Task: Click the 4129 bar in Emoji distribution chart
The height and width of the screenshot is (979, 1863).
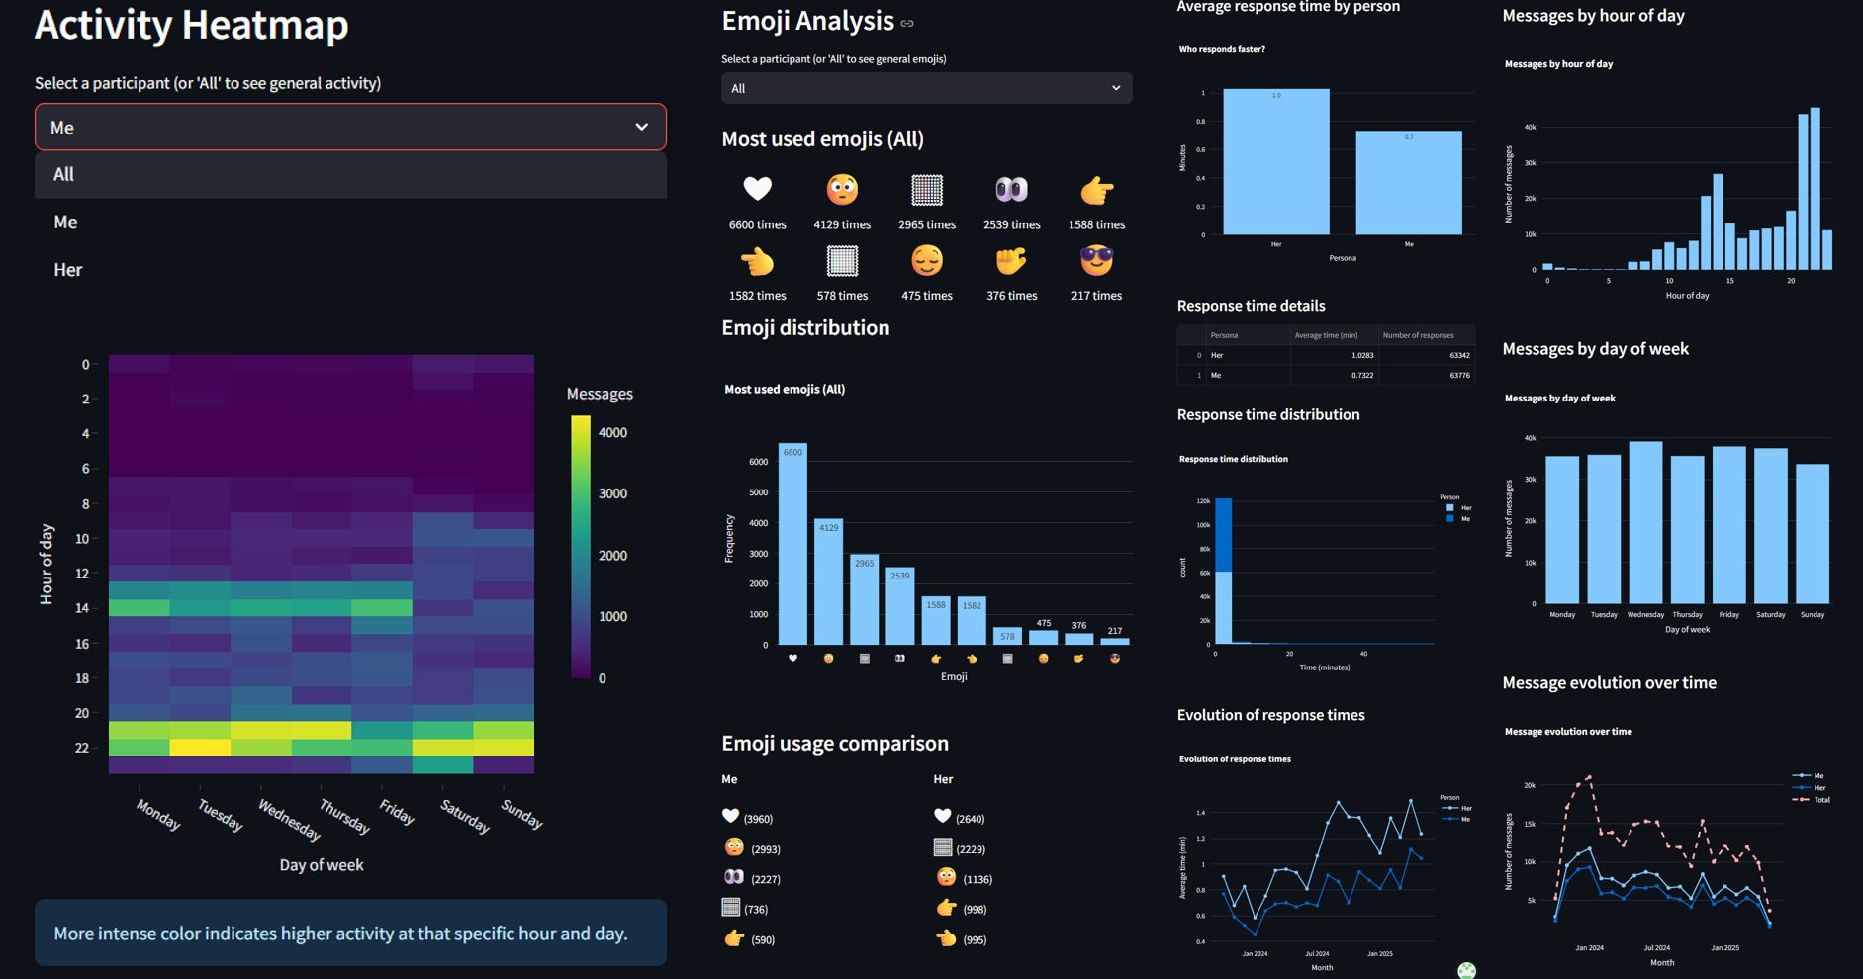Action: pyautogui.click(x=828, y=581)
